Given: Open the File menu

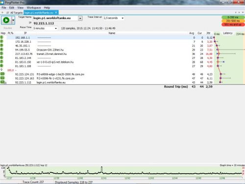Looking at the screenshot, I should (4, 8).
